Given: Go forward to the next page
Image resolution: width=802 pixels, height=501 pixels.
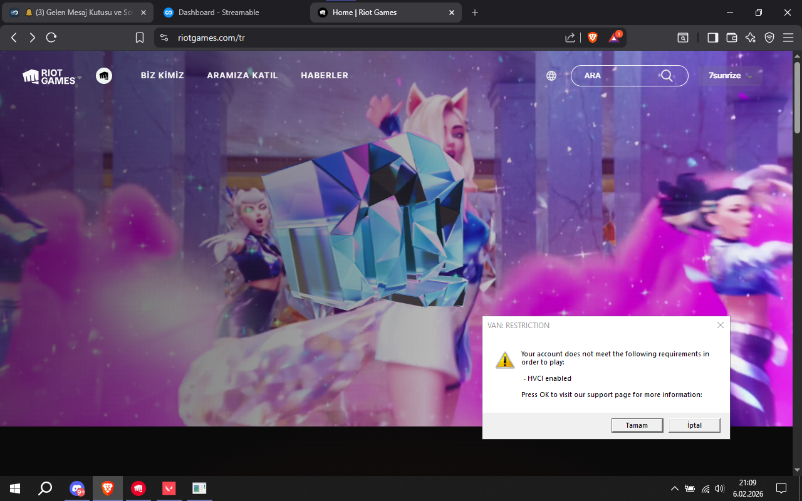Looking at the screenshot, I should (x=33, y=38).
